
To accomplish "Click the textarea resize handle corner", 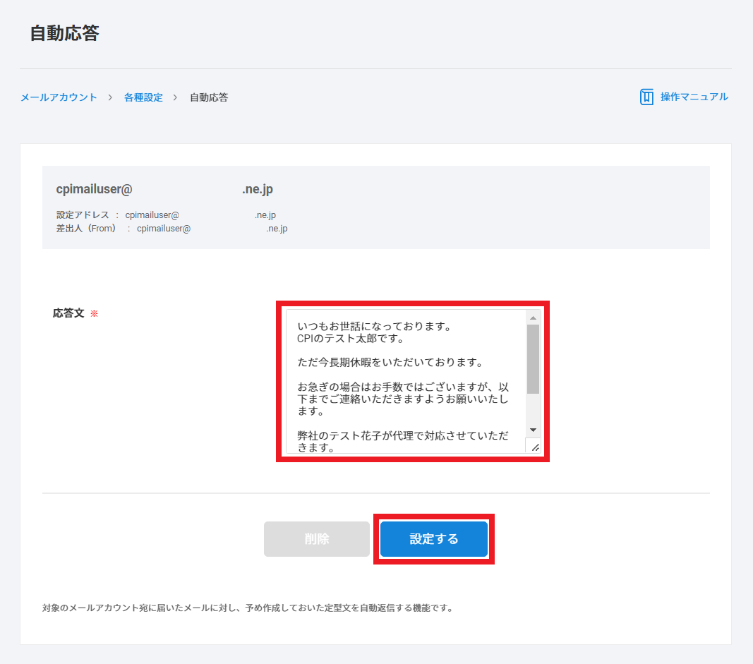I will pos(534,447).
